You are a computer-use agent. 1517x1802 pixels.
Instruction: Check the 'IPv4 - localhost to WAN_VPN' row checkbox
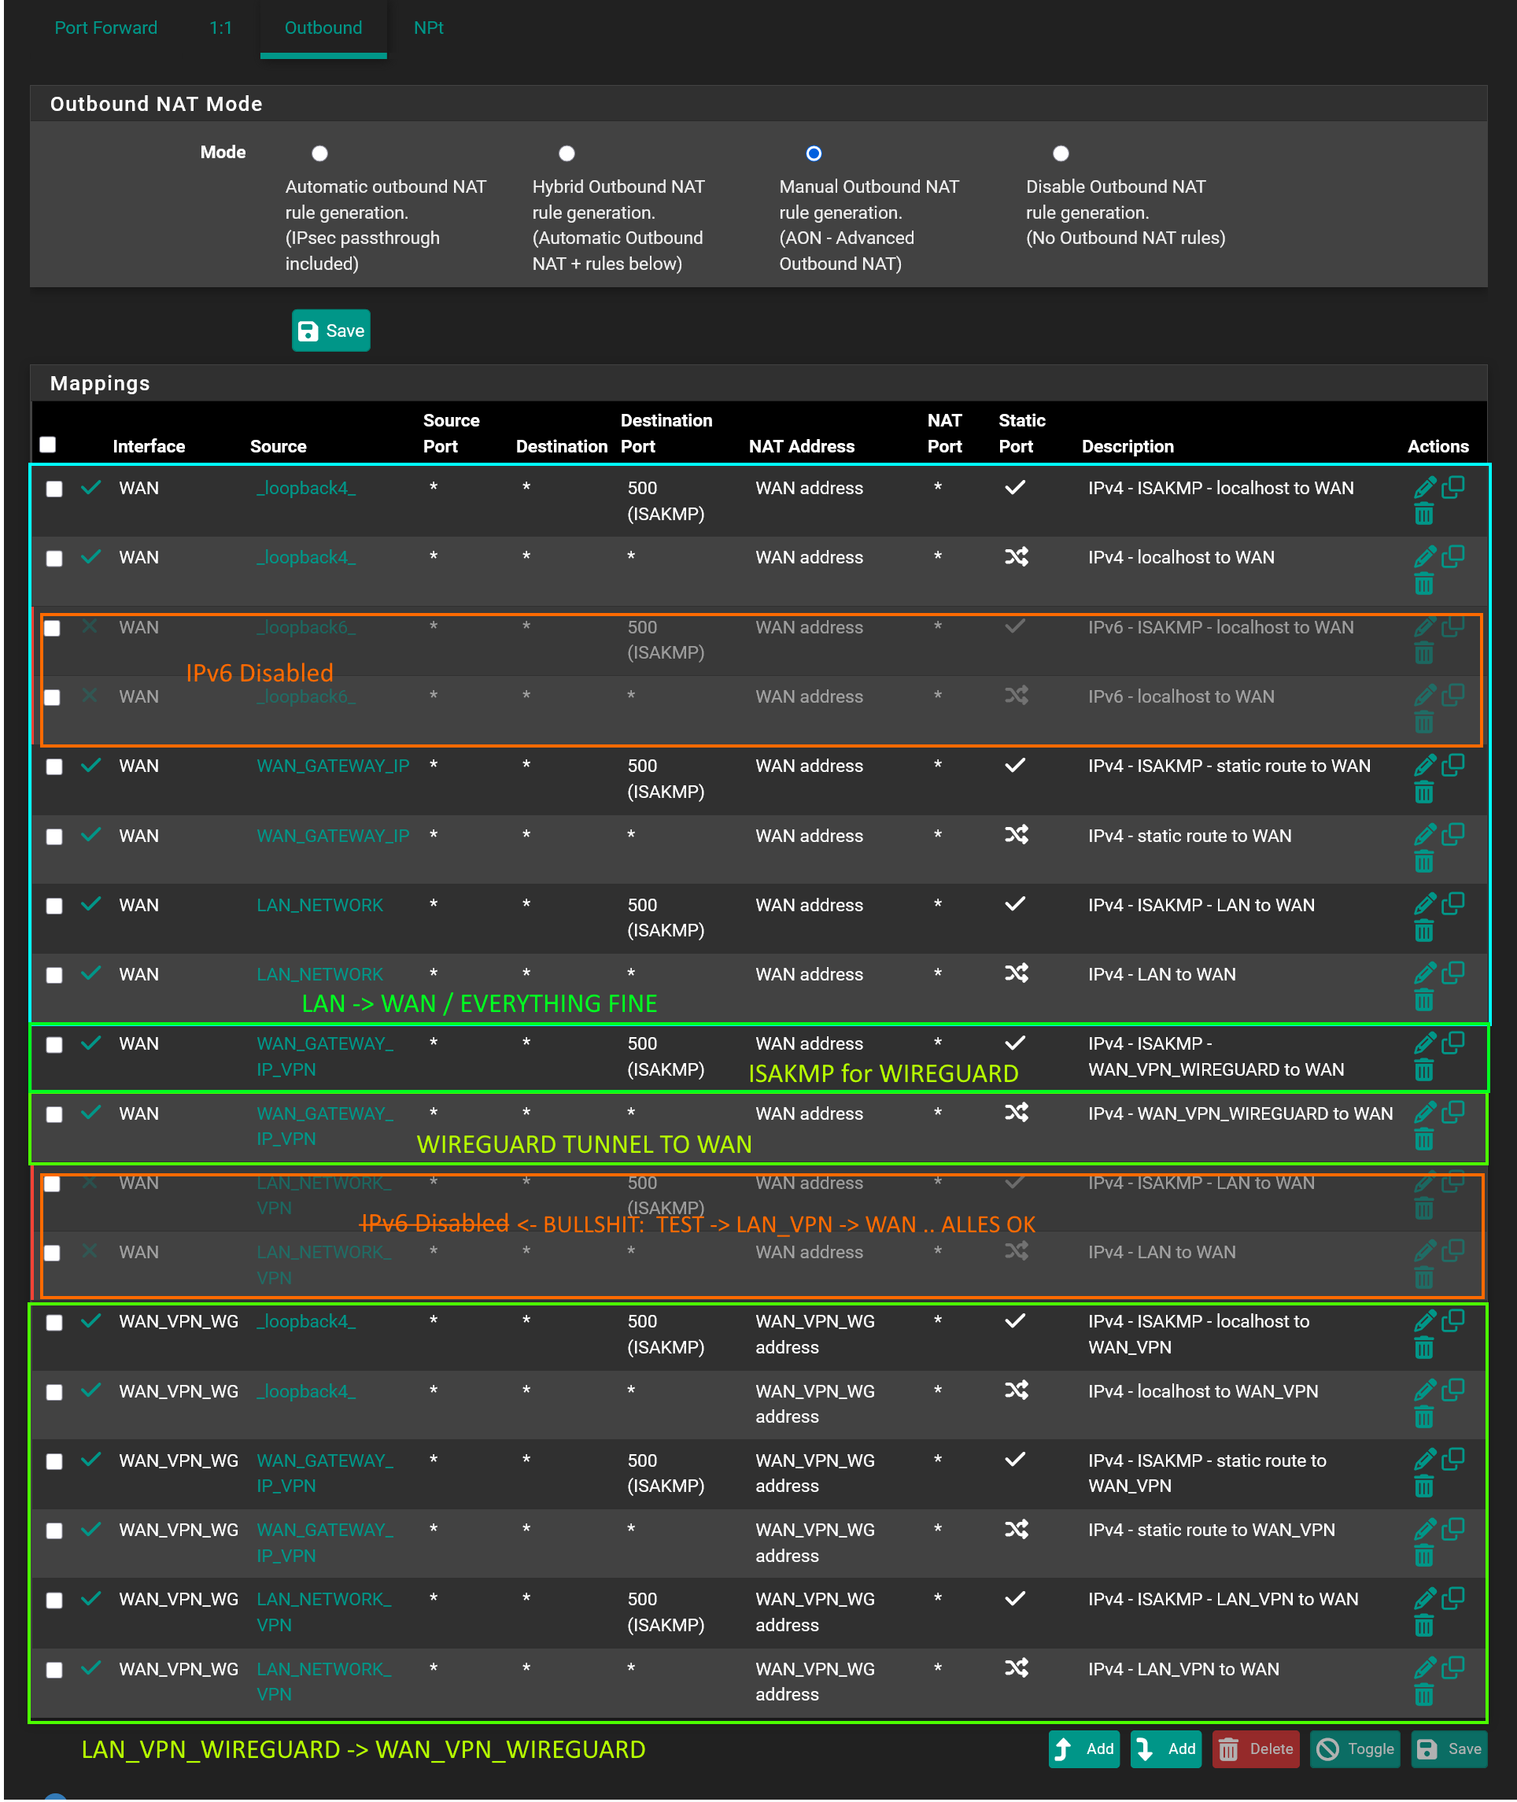click(54, 1392)
